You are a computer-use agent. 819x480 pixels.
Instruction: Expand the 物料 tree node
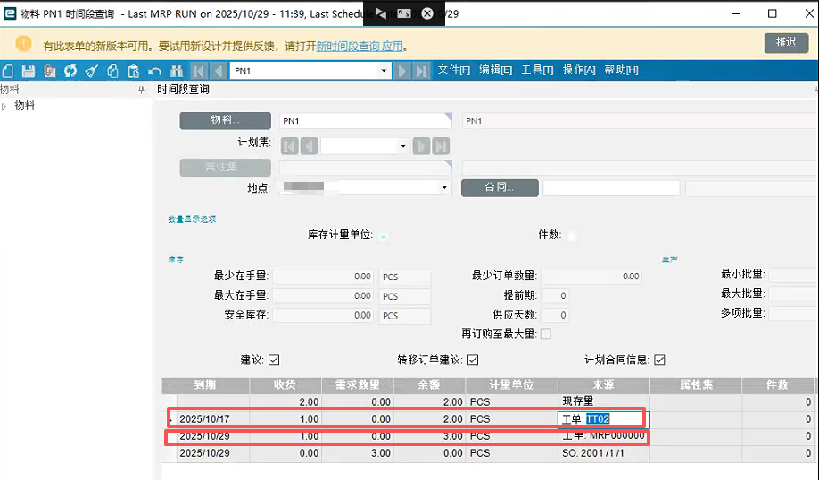click(x=4, y=106)
